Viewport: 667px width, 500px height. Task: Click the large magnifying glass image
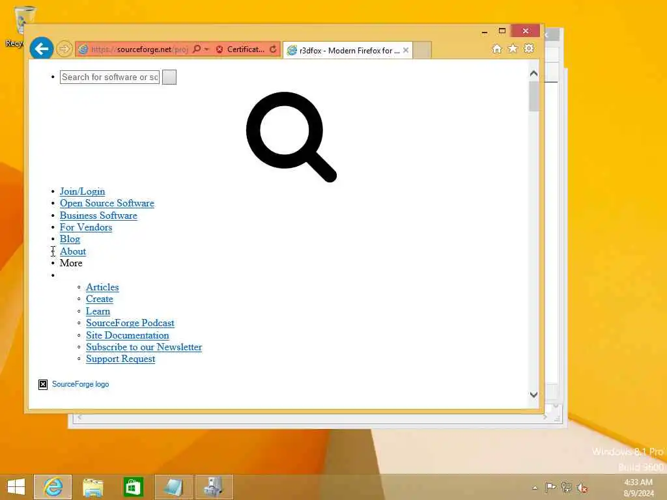coord(291,137)
